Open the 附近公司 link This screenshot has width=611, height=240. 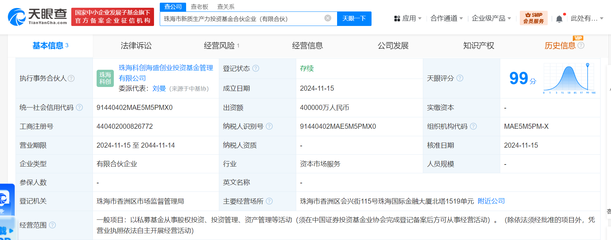click(491, 201)
